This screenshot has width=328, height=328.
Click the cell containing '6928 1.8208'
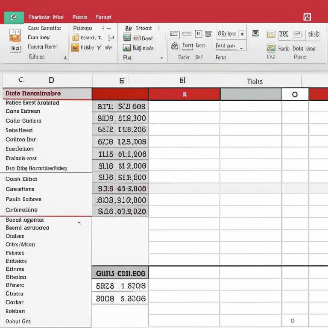click(120, 286)
